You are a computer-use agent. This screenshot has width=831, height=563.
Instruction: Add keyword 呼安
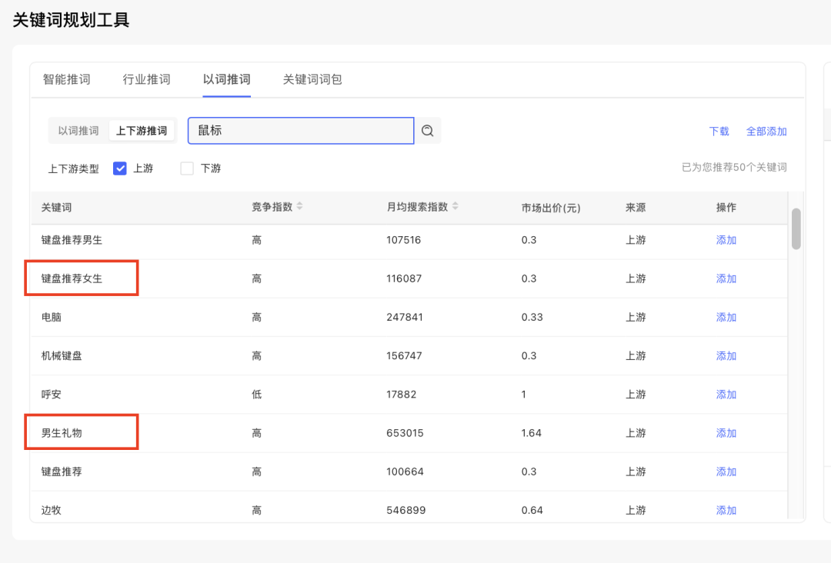(726, 395)
